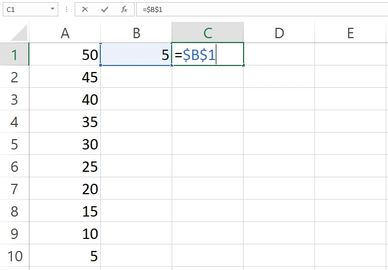Image resolution: width=388 pixels, height=270 pixels.
Task: Click empty cell B2
Action: [x=136, y=76]
